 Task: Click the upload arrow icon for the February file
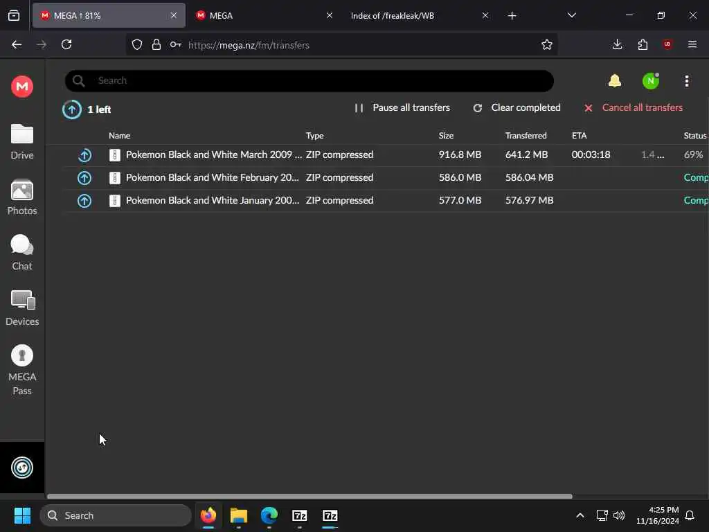tap(84, 178)
